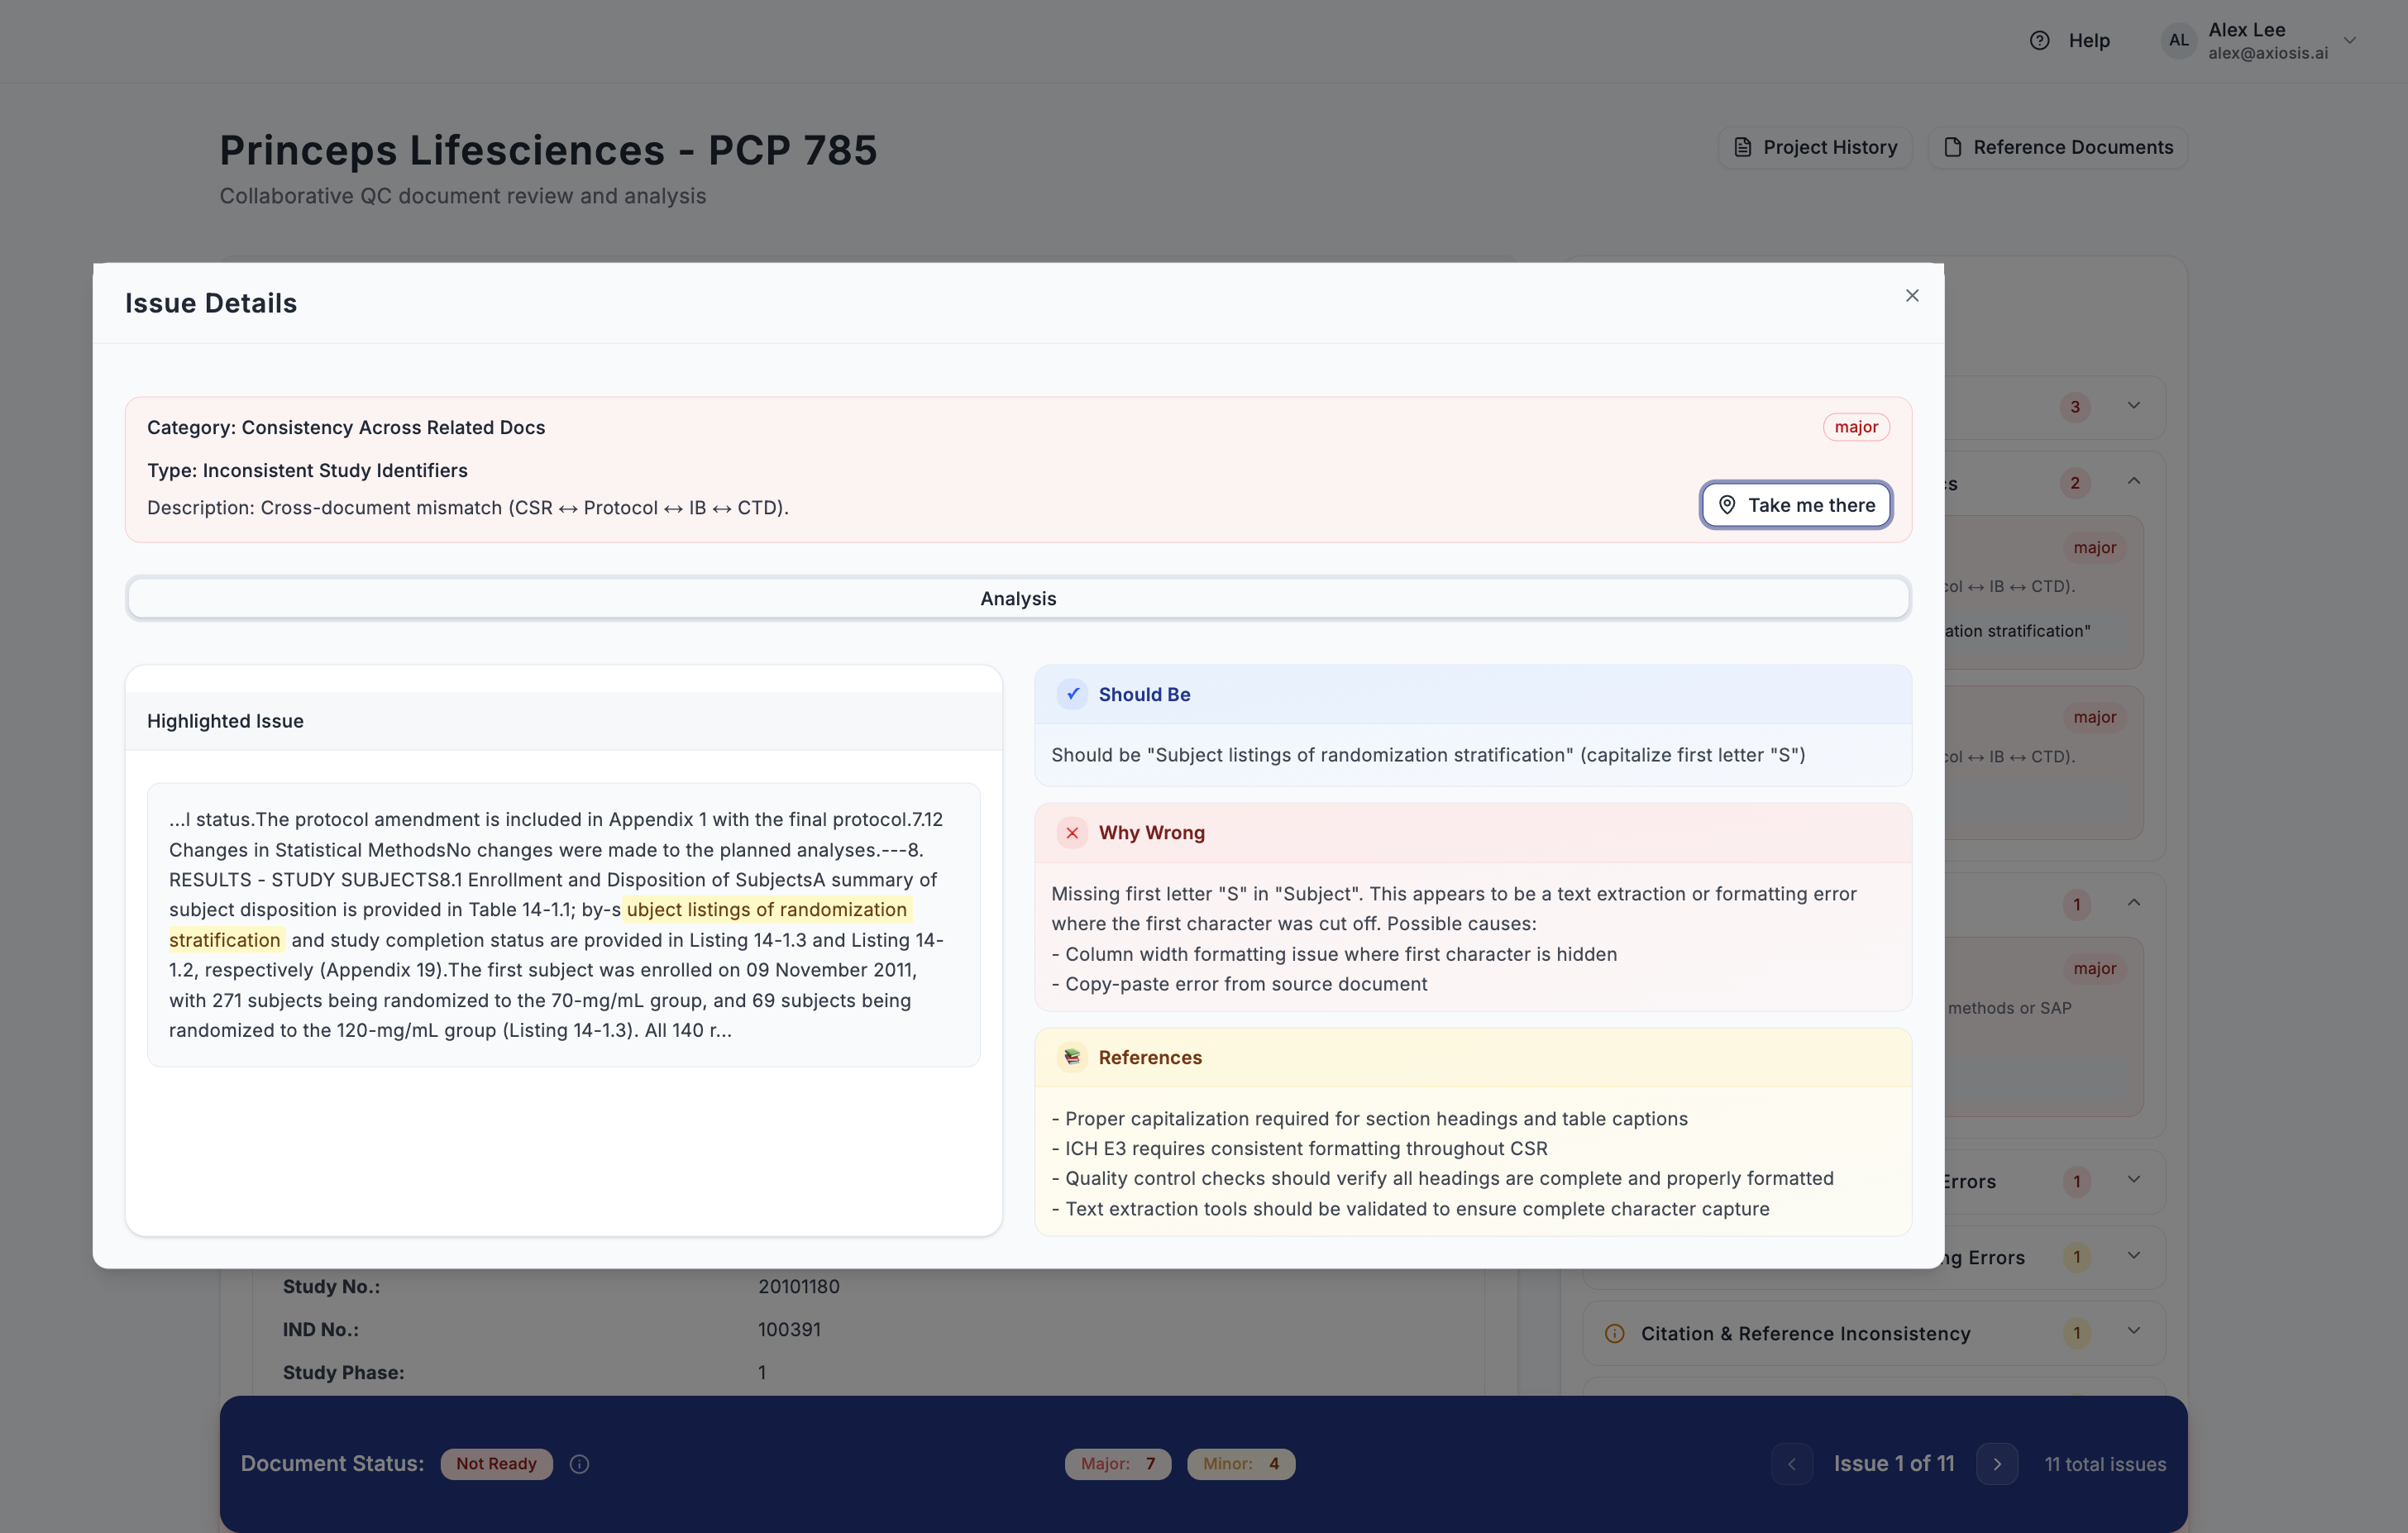Image resolution: width=2408 pixels, height=1533 pixels.
Task: Click the Take me there button
Action: (x=1796, y=505)
